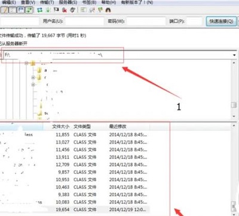Open the filename filters dialog icon
Viewport: 239px width, 216px height.
[84, 10]
